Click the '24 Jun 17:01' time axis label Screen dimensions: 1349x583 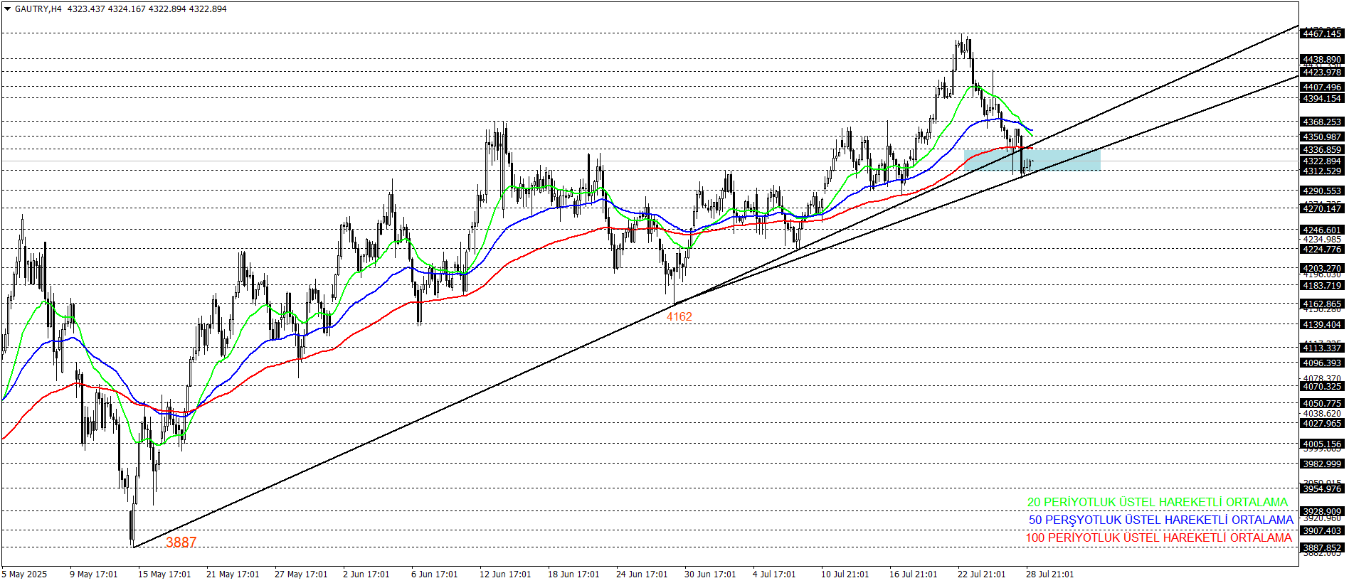pos(642,574)
